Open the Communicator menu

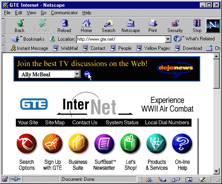click(64, 13)
